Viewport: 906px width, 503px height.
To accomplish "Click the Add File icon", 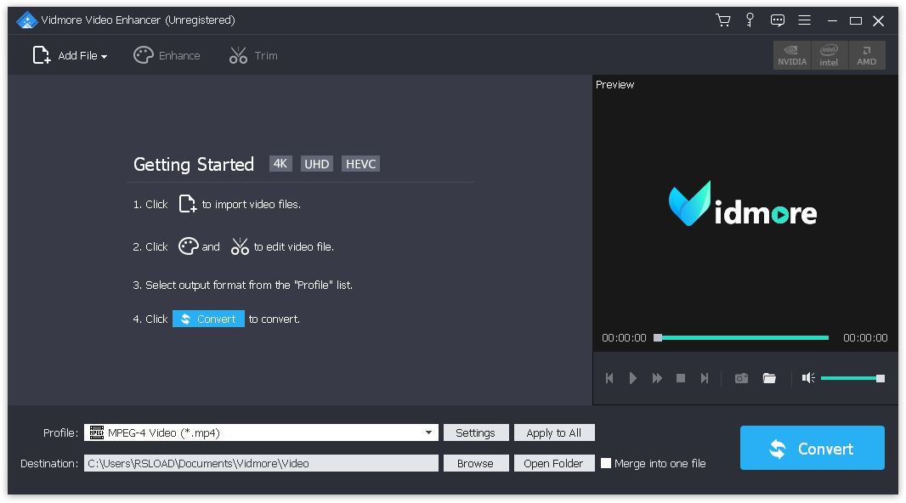I will point(40,54).
